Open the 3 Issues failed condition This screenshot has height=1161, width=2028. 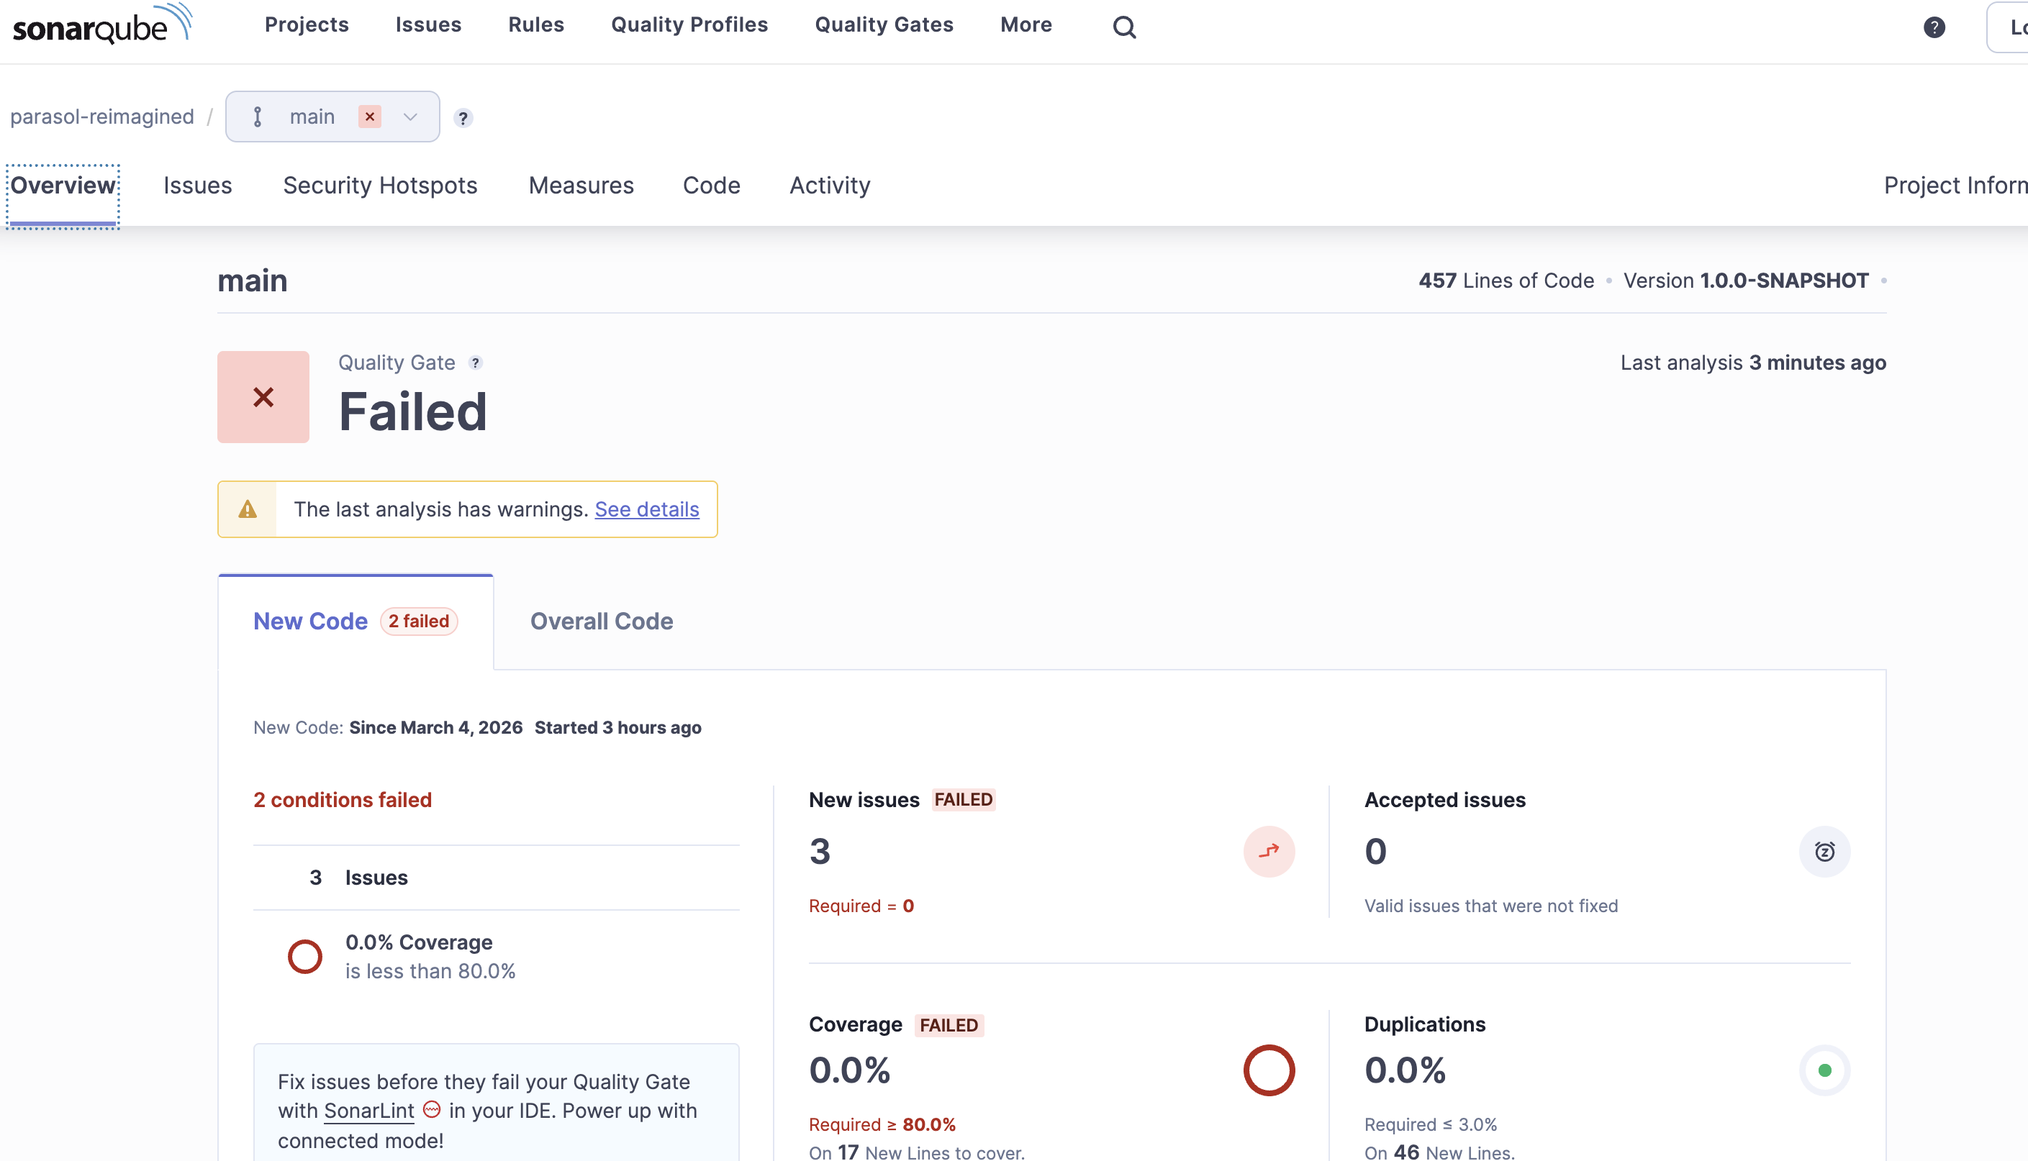(375, 877)
